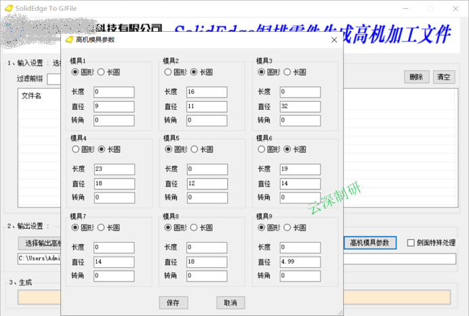469x316 pixels.
Task: Click 清空 button in main window
Action: coord(444,77)
